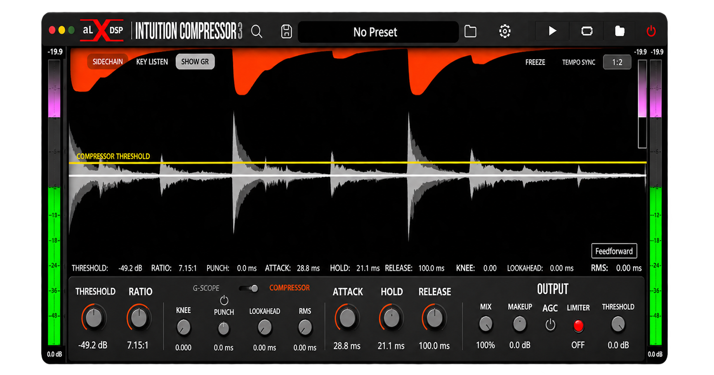Screen dimensions: 714x375
Task: Click the yellow COMPRESSOR THRESHOLD line
Action: [357, 163]
